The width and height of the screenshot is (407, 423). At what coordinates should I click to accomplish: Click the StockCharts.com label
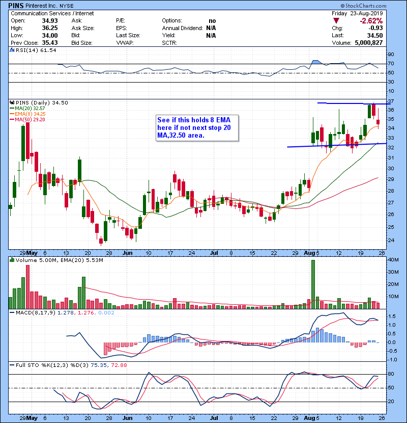(363, 6)
